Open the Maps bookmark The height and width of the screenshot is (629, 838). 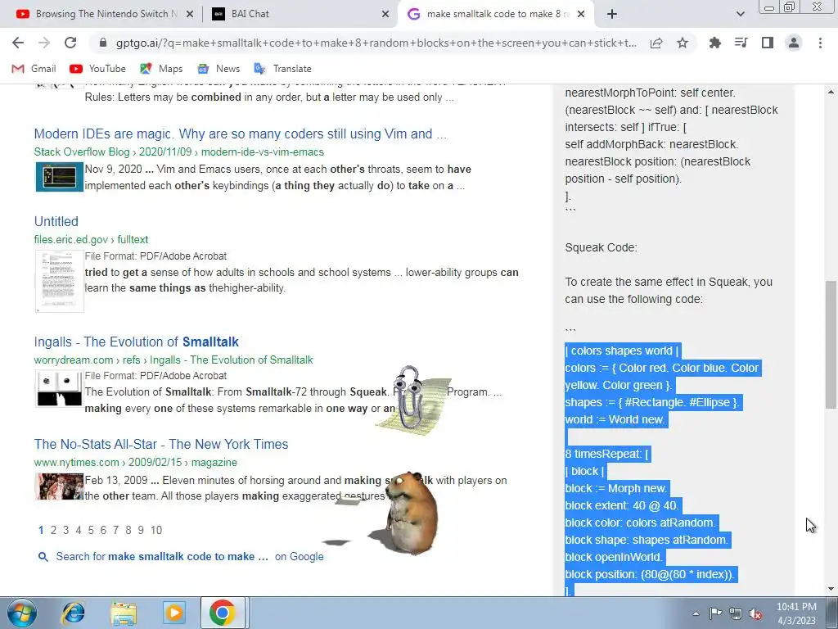click(161, 69)
